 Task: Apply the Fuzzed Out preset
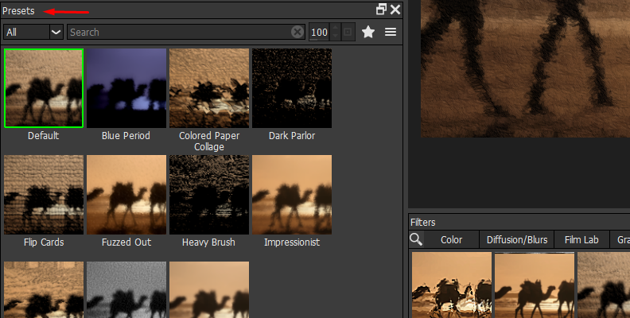(126, 195)
